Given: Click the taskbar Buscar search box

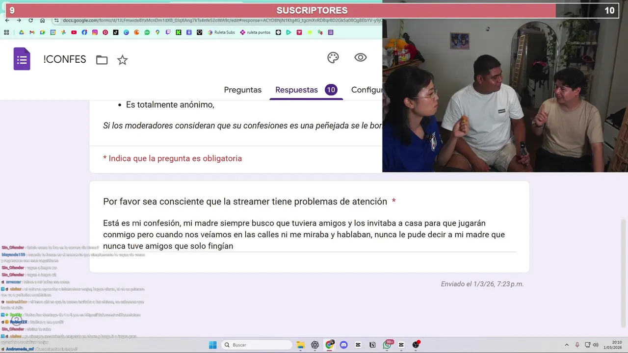Looking at the screenshot, I should click(256, 345).
